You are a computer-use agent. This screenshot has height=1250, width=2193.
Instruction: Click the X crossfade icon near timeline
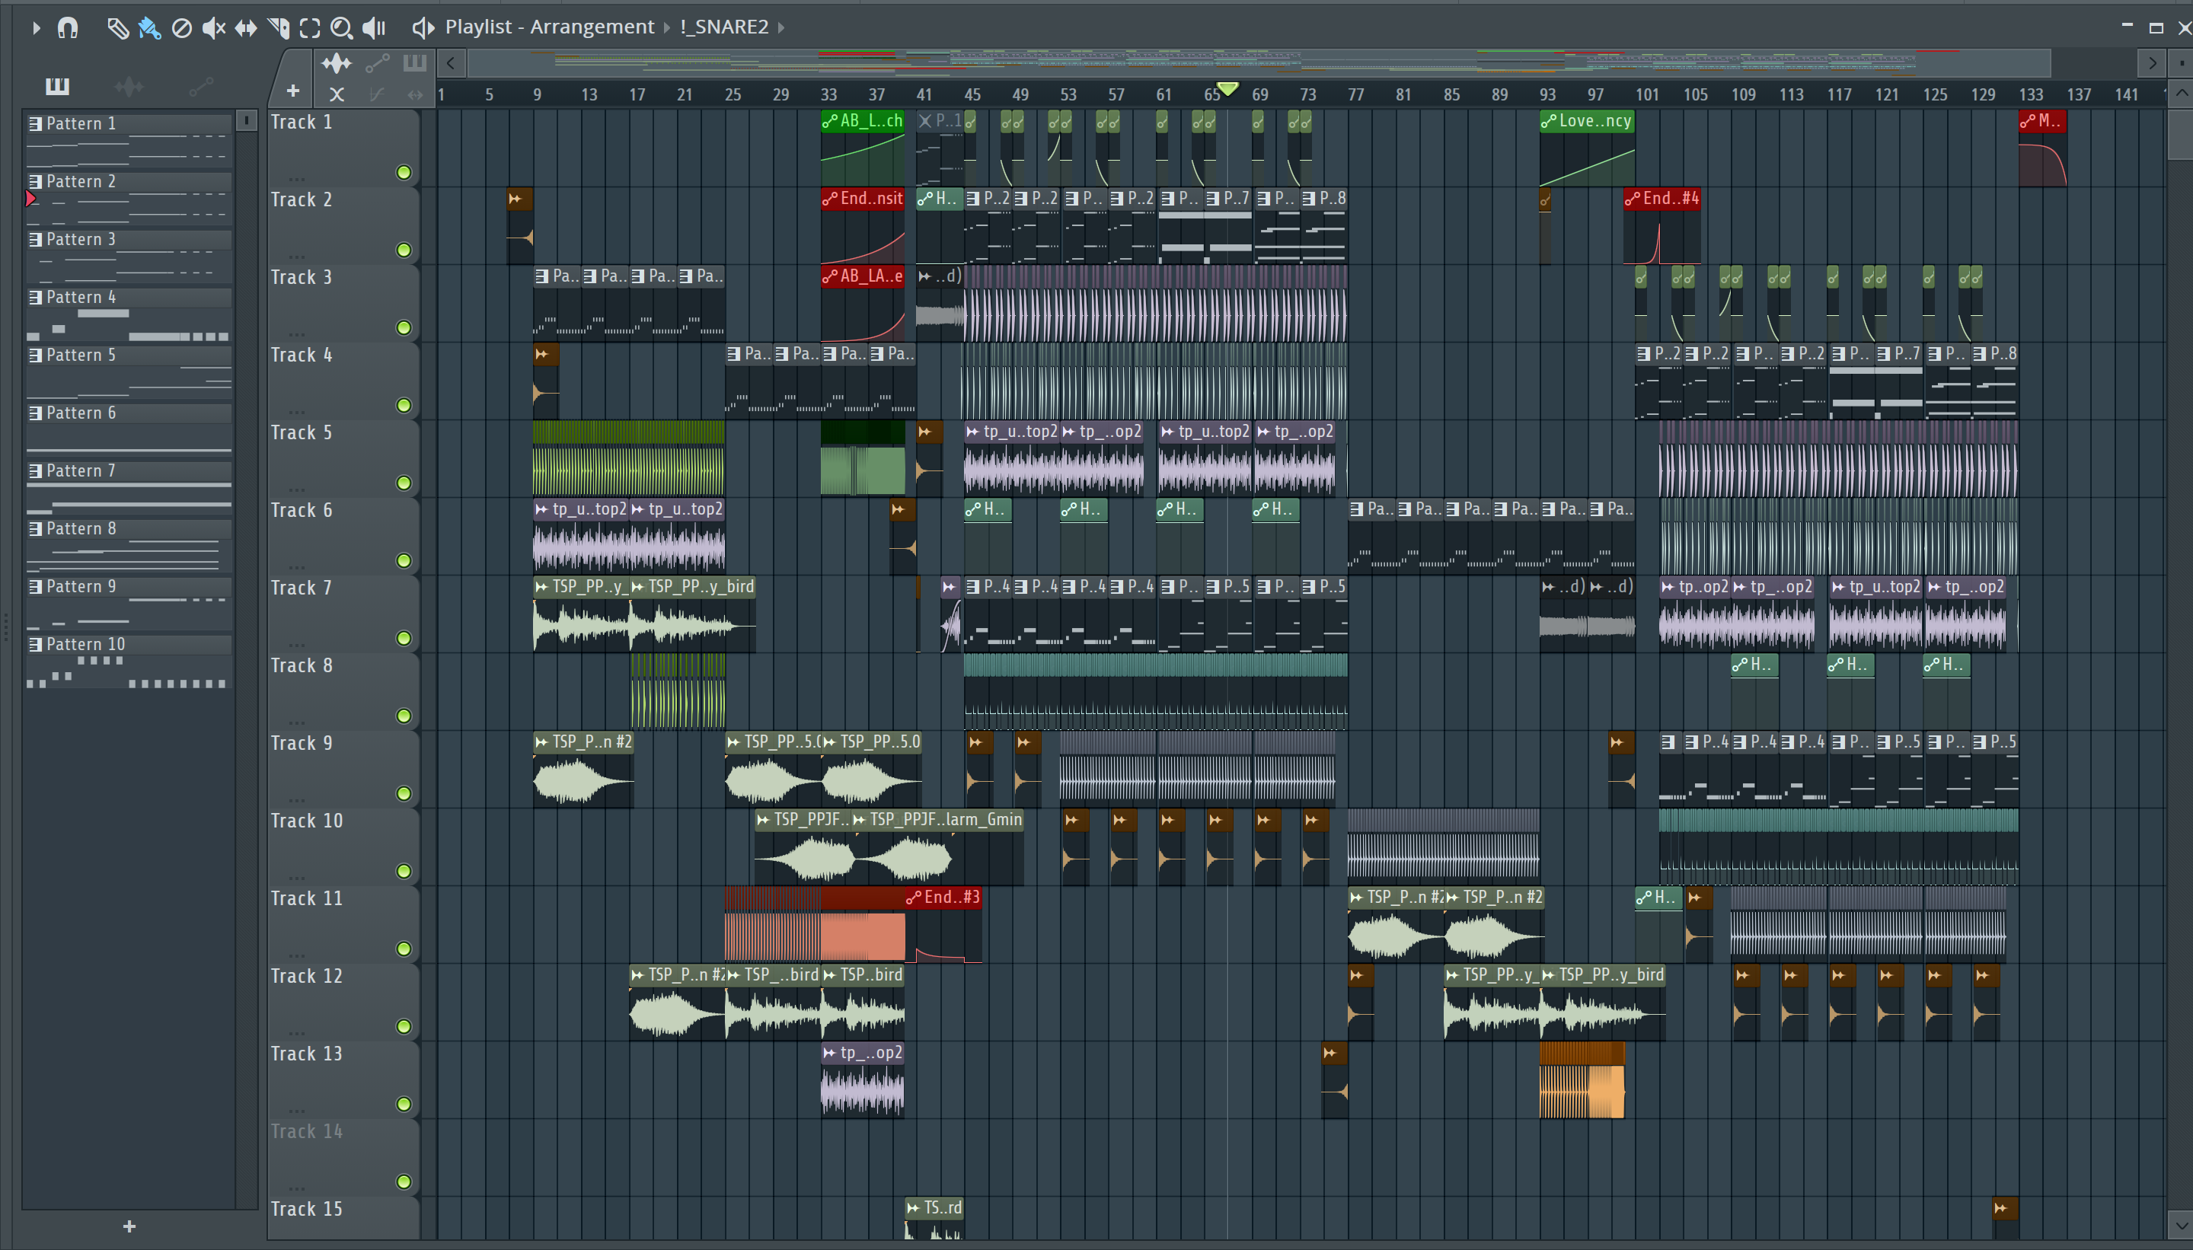(x=337, y=94)
